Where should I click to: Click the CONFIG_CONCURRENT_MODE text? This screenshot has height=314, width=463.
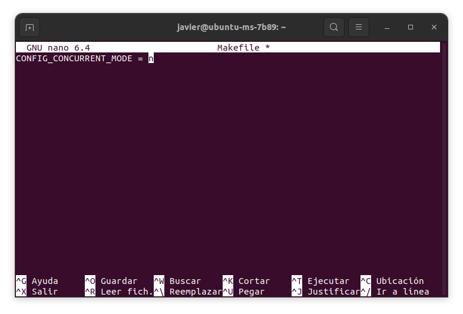[x=74, y=58]
